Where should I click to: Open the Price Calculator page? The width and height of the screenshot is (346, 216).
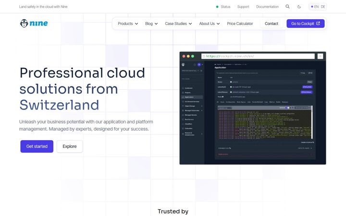click(240, 24)
